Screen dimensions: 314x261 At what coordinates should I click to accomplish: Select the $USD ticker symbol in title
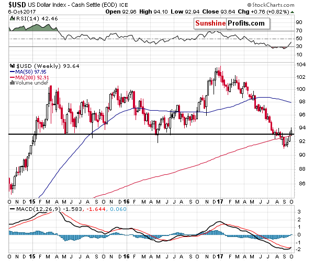coord(17,4)
